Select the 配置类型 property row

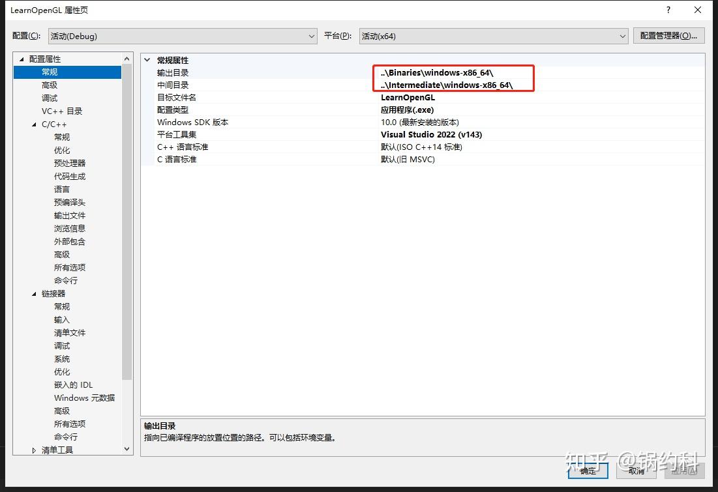click(x=423, y=110)
